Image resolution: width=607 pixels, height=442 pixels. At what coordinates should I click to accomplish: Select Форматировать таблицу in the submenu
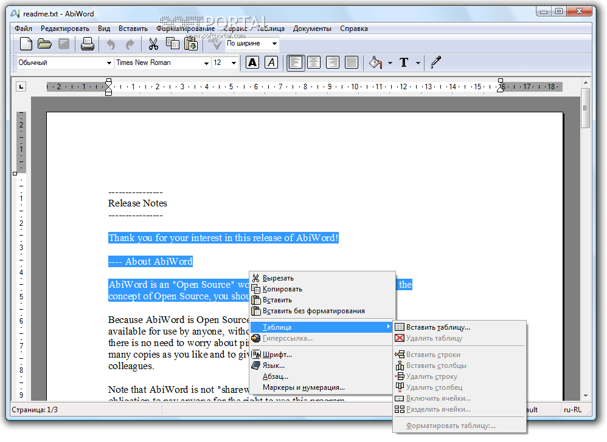pyautogui.click(x=460, y=426)
